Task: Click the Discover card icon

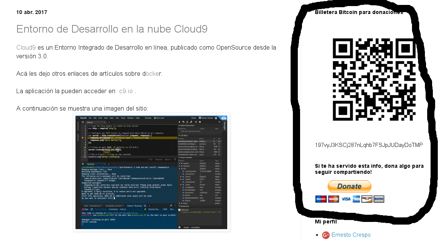Action: 367,199
